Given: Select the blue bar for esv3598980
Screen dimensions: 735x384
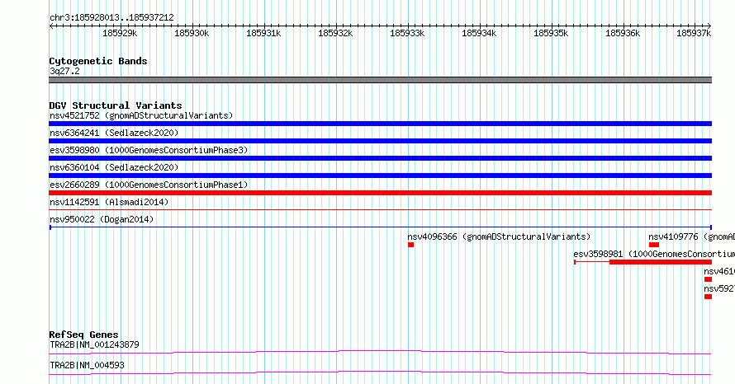Looking at the screenshot, I should 380,158.
